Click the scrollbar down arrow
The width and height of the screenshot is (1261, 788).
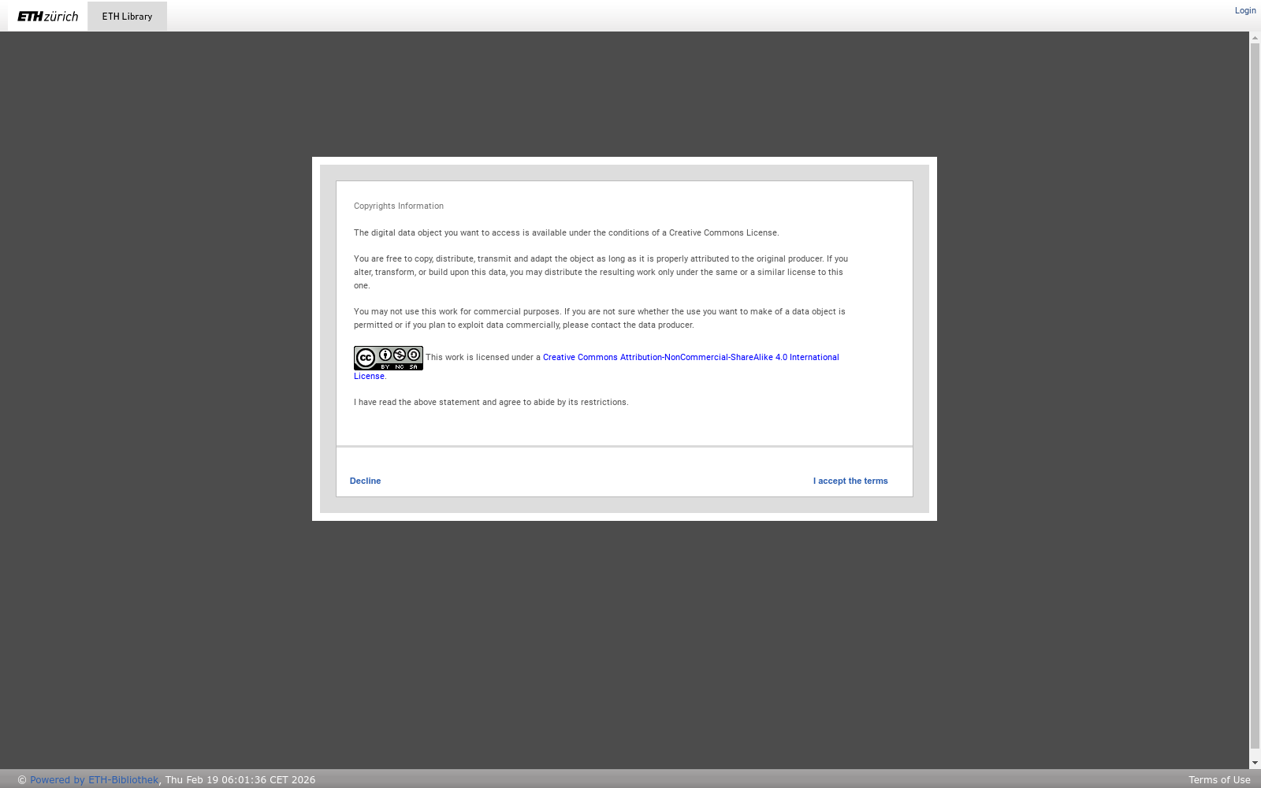[x=1255, y=764]
